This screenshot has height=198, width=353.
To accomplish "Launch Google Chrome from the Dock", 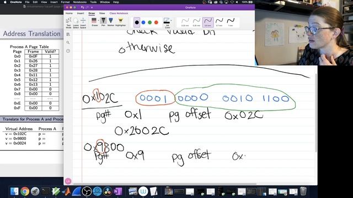I will point(25,191).
